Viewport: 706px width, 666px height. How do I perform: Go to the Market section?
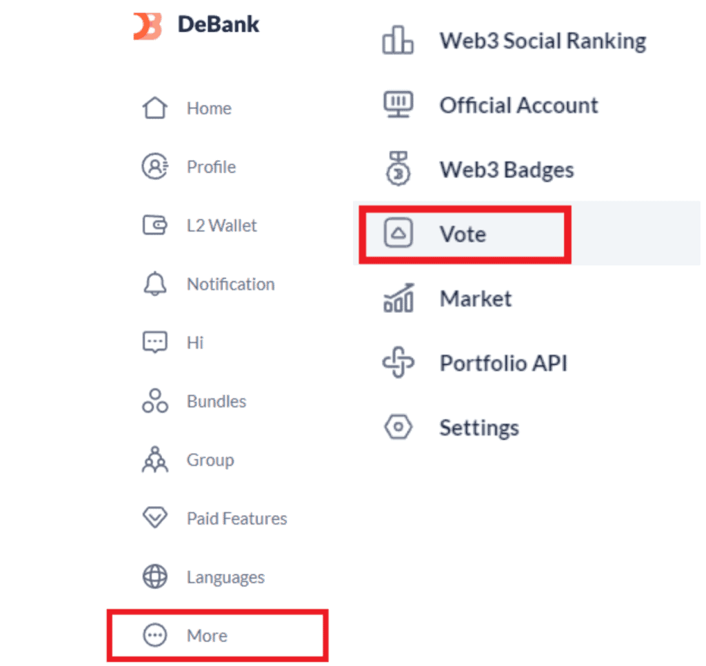point(476,299)
